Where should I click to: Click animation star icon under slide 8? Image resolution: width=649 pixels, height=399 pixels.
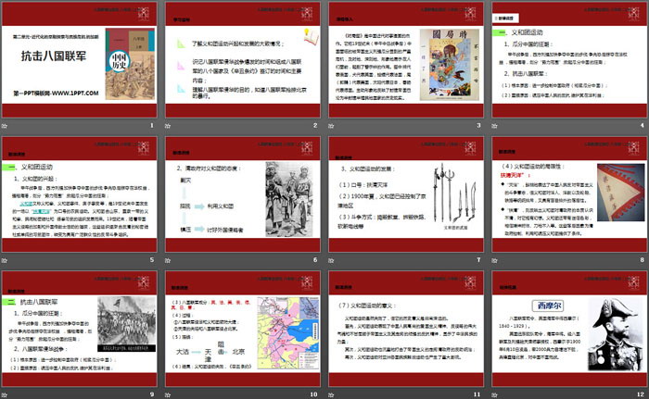coord(494,260)
